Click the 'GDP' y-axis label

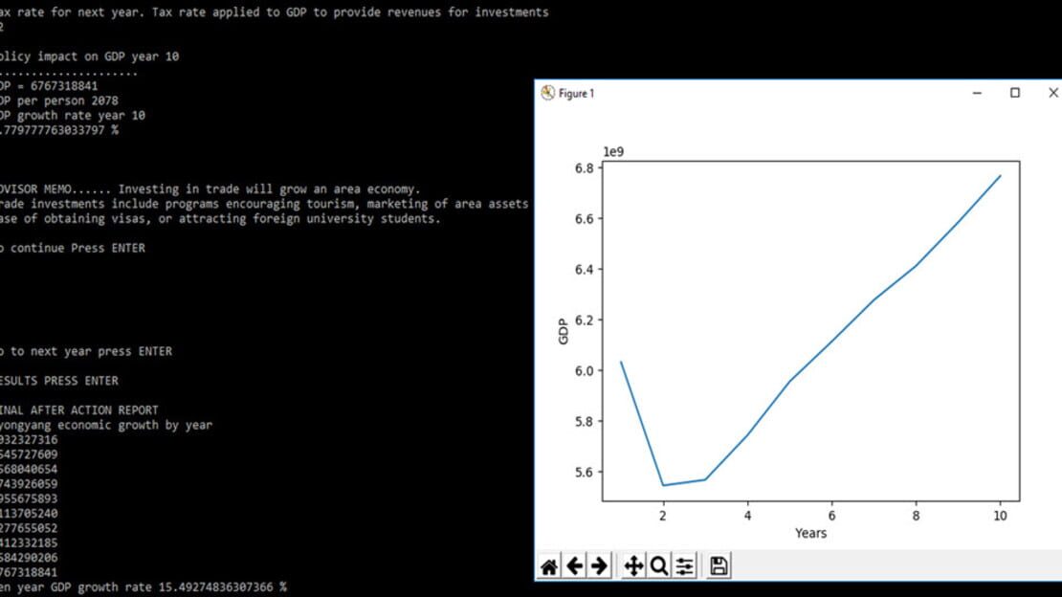pyautogui.click(x=563, y=331)
